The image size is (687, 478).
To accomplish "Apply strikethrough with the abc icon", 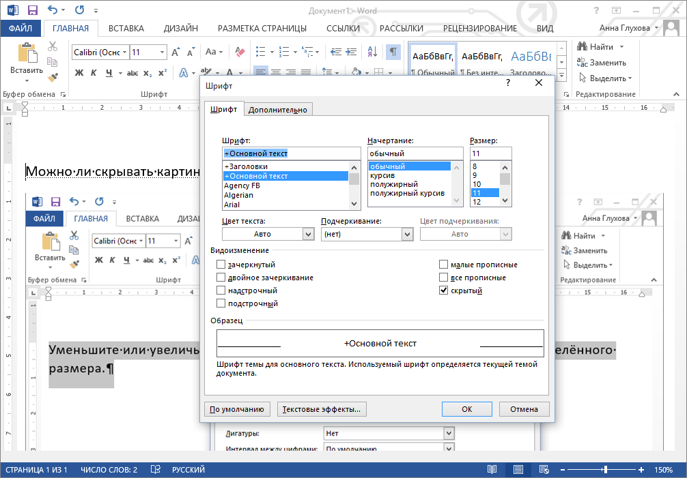I will point(133,72).
